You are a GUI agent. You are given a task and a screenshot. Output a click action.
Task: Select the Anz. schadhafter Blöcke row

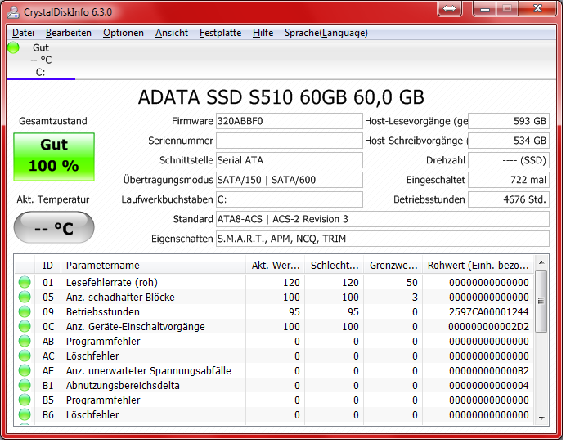274,297
